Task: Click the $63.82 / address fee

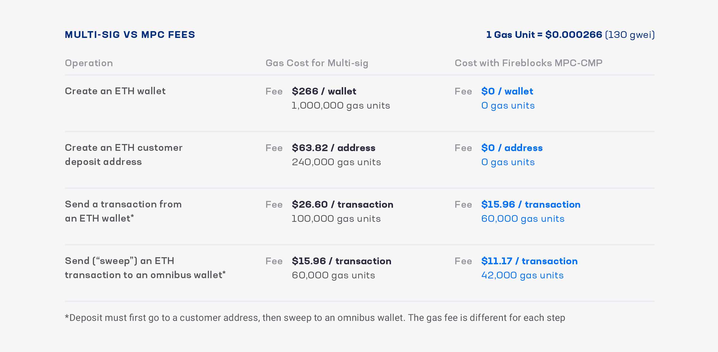Action: click(334, 148)
